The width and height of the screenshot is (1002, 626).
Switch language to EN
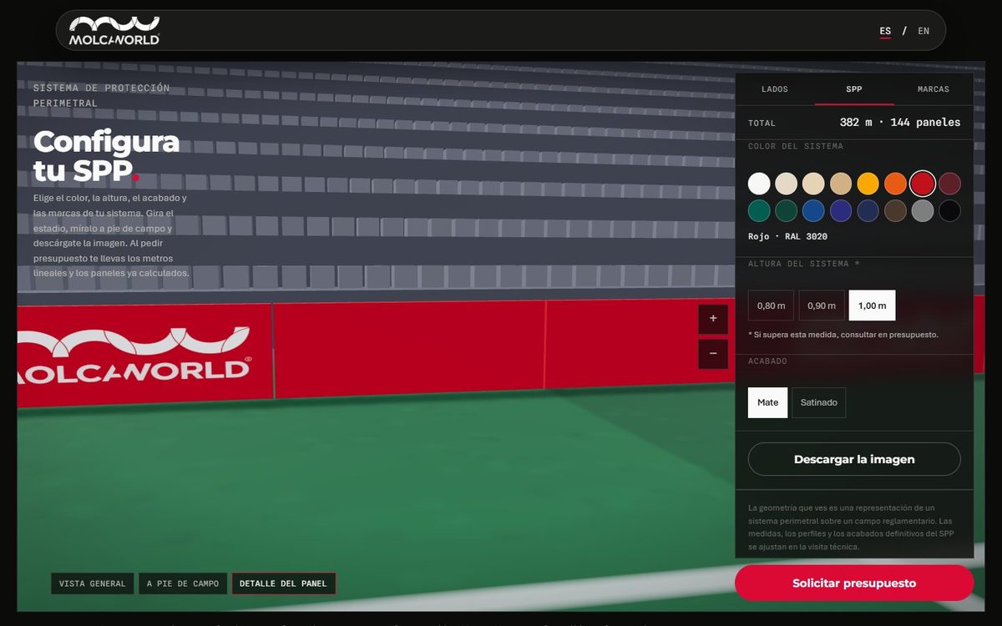coord(924,31)
